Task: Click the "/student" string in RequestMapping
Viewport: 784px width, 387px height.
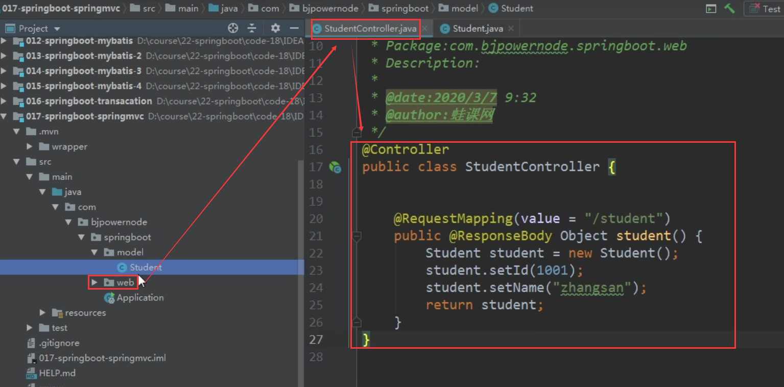Action: tap(623, 219)
